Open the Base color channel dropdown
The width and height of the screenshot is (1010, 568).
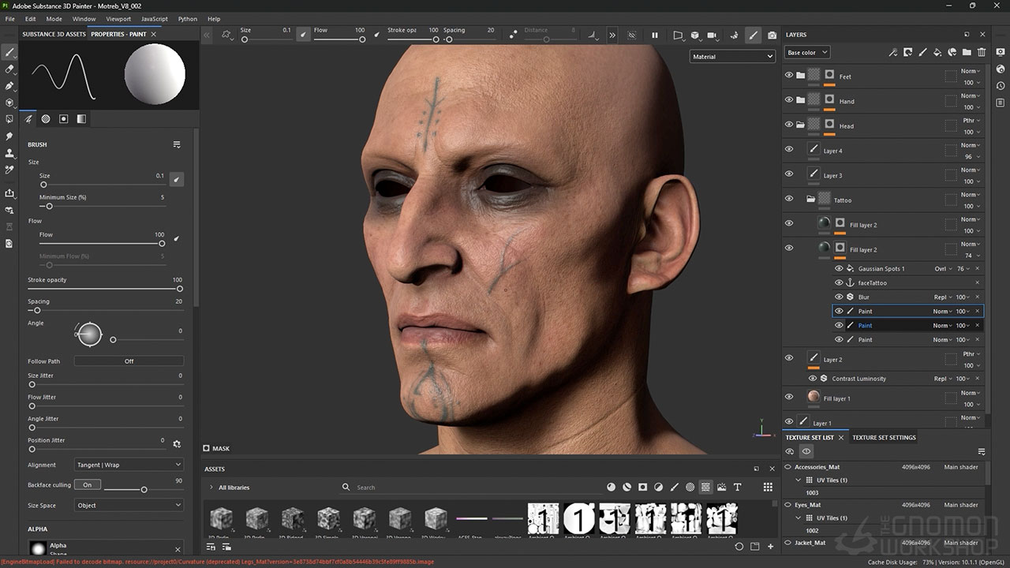(806, 53)
